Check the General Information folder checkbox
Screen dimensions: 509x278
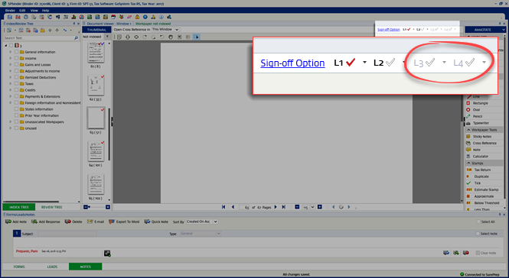click(x=16, y=52)
